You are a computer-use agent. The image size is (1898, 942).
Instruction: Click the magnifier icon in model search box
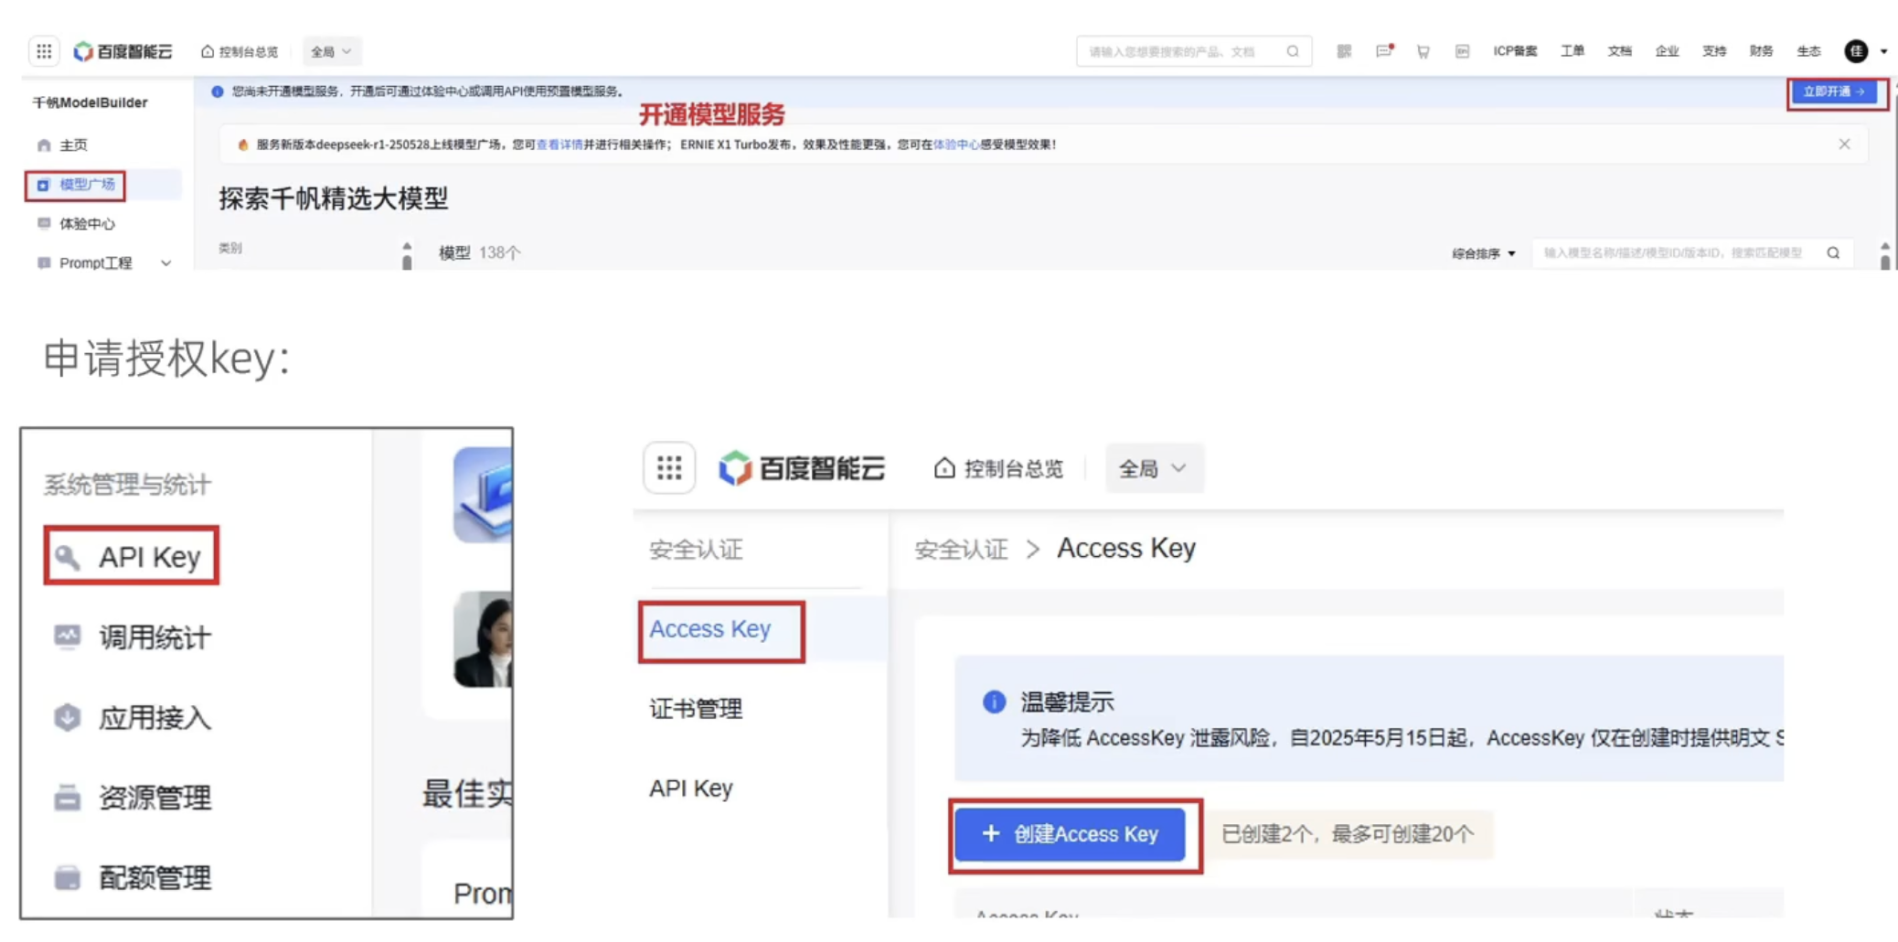pyautogui.click(x=1833, y=253)
